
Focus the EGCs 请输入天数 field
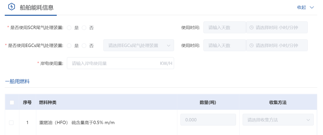(225, 45)
